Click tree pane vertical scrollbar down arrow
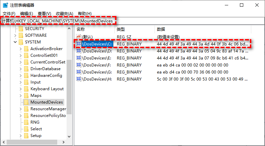The image size is (265, 146). [x=69, y=137]
